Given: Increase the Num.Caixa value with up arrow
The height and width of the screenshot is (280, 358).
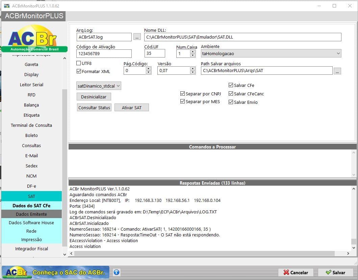Looking at the screenshot, I should coord(193,52).
